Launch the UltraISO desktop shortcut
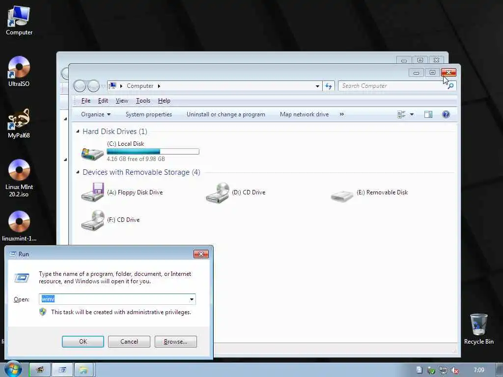The width and height of the screenshot is (503, 377). 19,72
